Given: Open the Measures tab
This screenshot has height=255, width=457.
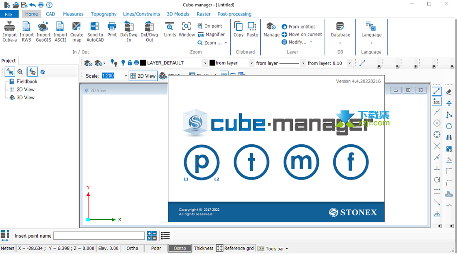Looking at the screenshot, I should click(73, 14).
